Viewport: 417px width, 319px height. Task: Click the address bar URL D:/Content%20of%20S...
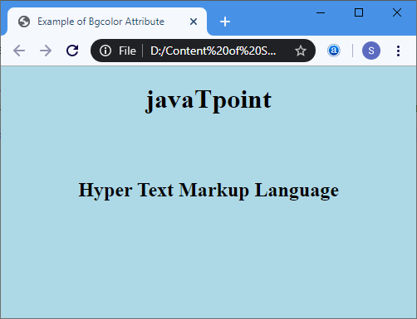(213, 51)
